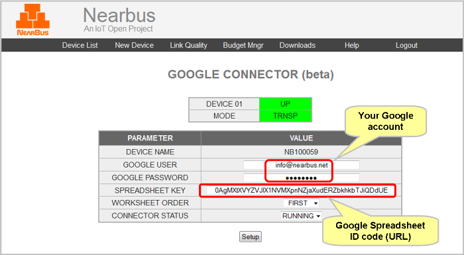464x255 pixels.
Task: Go to New Device page
Action: [x=135, y=45]
